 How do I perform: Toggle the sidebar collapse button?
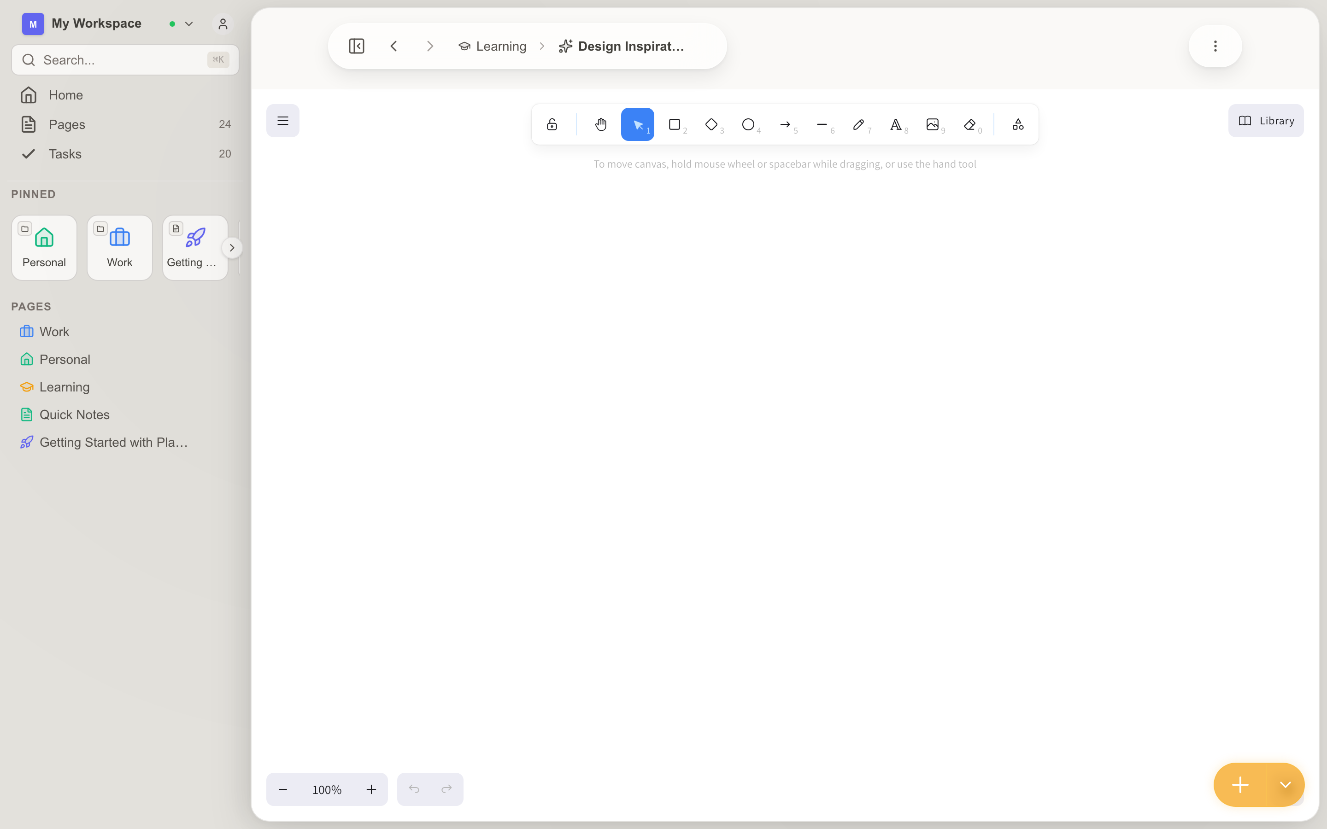tap(357, 46)
